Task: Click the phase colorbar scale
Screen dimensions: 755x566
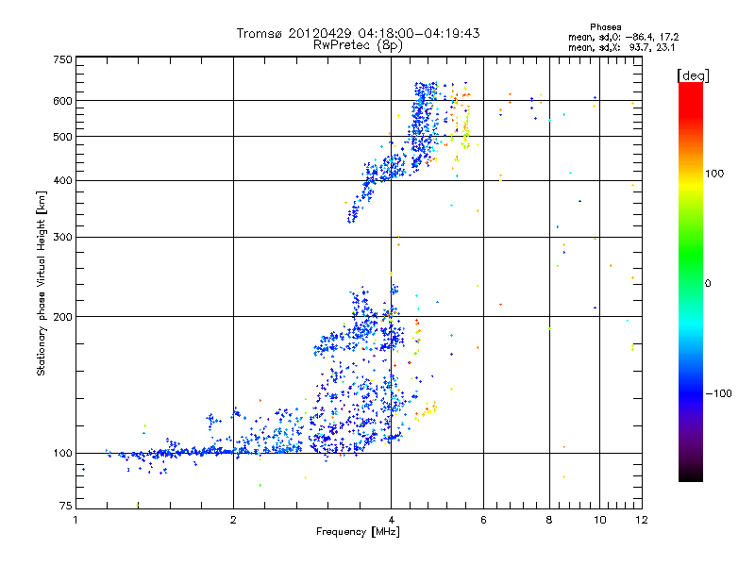Action: (x=691, y=282)
